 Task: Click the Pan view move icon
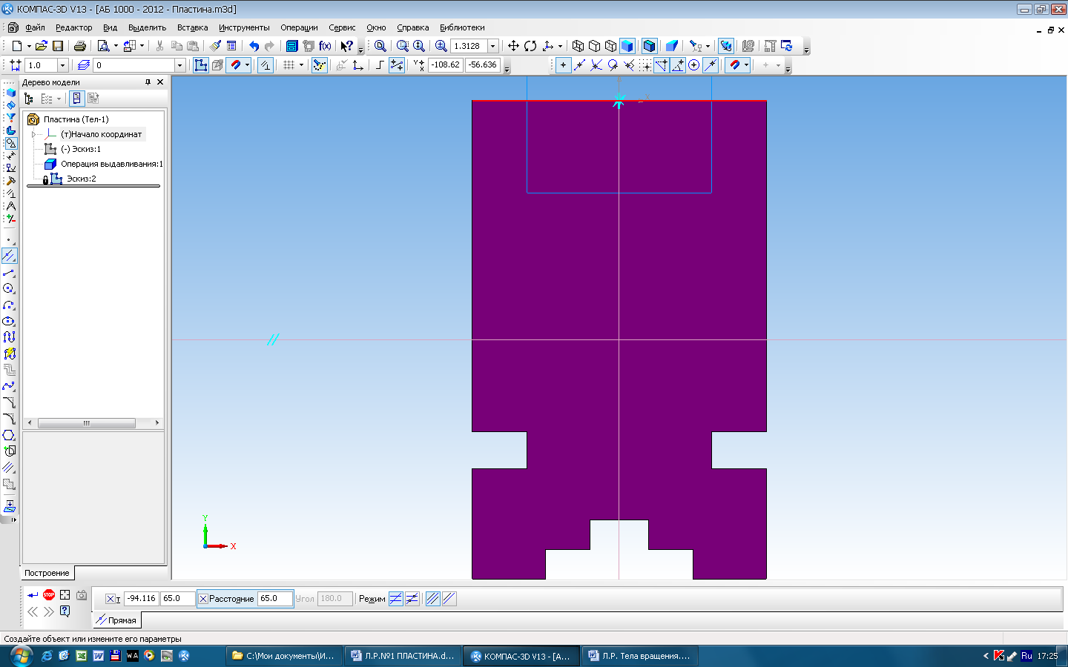point(513,46)
